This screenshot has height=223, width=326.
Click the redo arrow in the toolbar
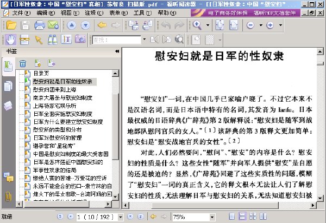pyautogui.click(x=179, y=25)
